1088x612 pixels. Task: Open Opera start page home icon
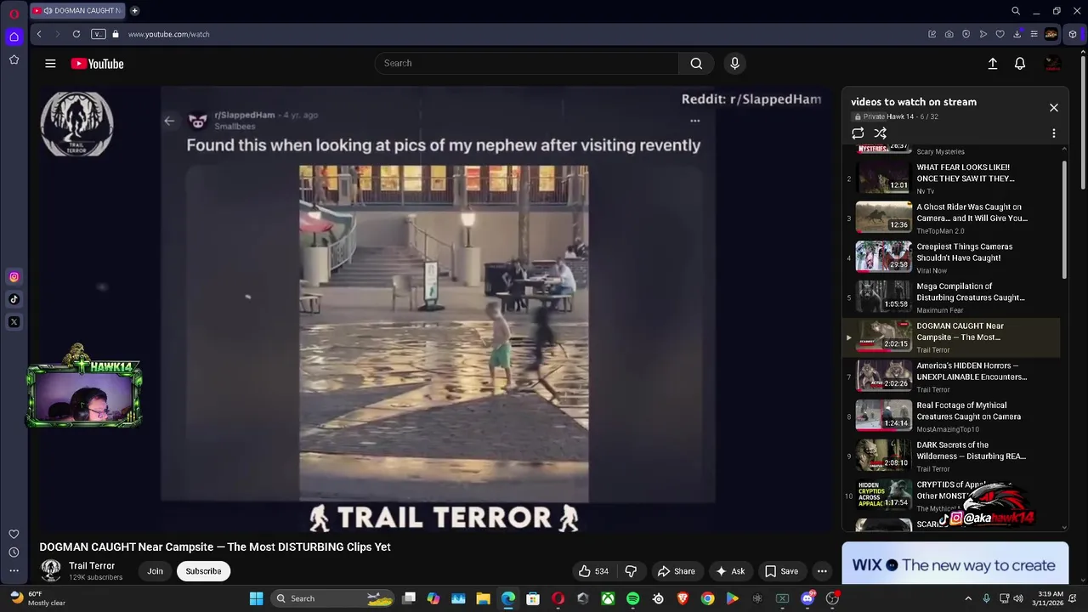(14, 37)
